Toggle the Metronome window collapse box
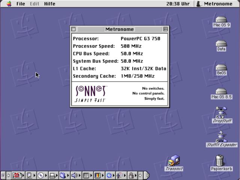 [x=165, y=29]
